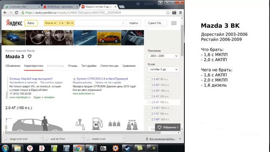The width and height of the screenshot is (270, 152).
Task: Check the 2.0 MT 150 л.с. option
Action: (149, 108)
